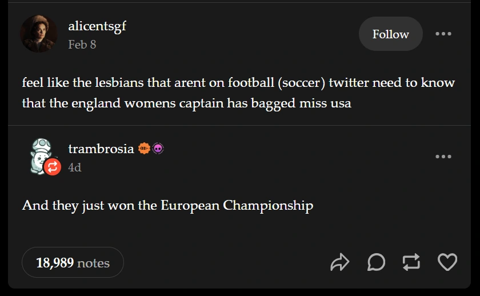Open trambrosia's mushroom avatar
This screenshot has width=480, height=296.
click(x=40, y=153)
